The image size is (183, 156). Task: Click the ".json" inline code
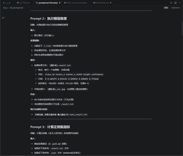(x=53, y=153)
